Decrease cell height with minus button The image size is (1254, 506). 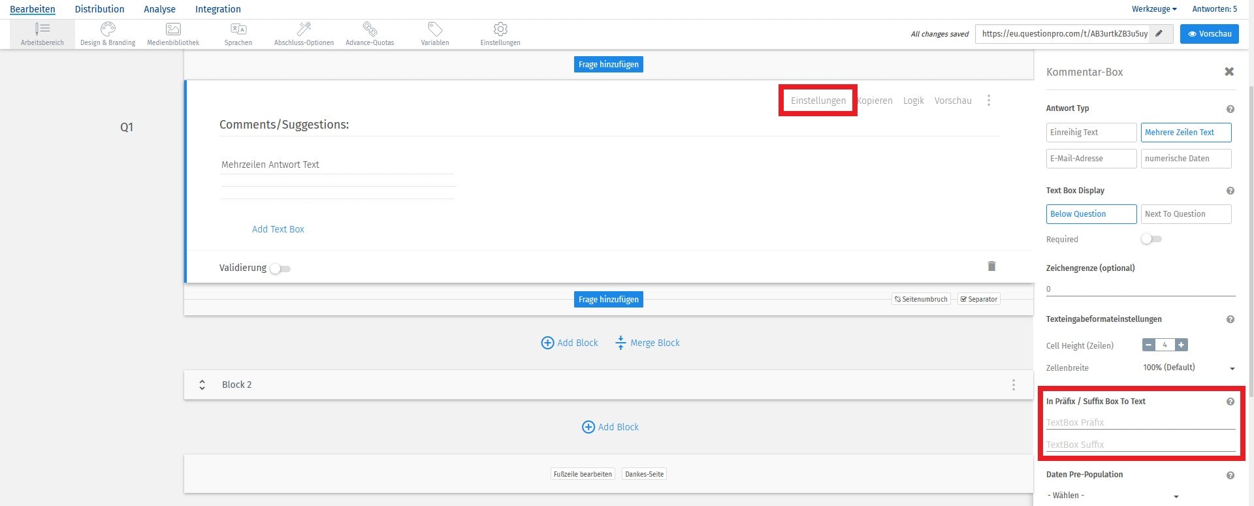tap(1149, 345)
